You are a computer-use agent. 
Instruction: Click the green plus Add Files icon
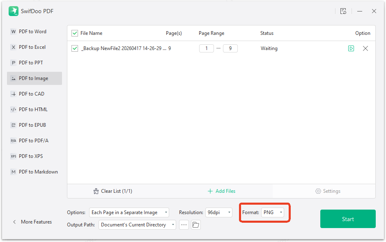pos(210,191)
